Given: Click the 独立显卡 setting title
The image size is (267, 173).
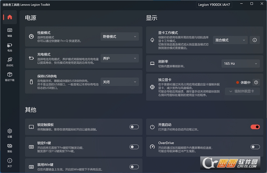Looking at the screenshot, I should pyautogui.click(x=165, y=80).
